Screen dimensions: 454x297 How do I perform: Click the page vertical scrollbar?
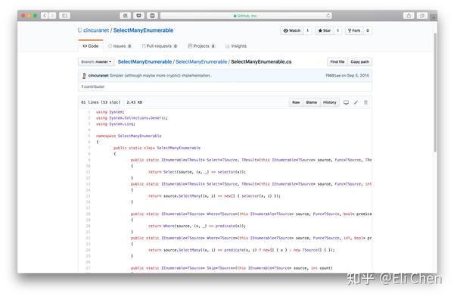435,92
